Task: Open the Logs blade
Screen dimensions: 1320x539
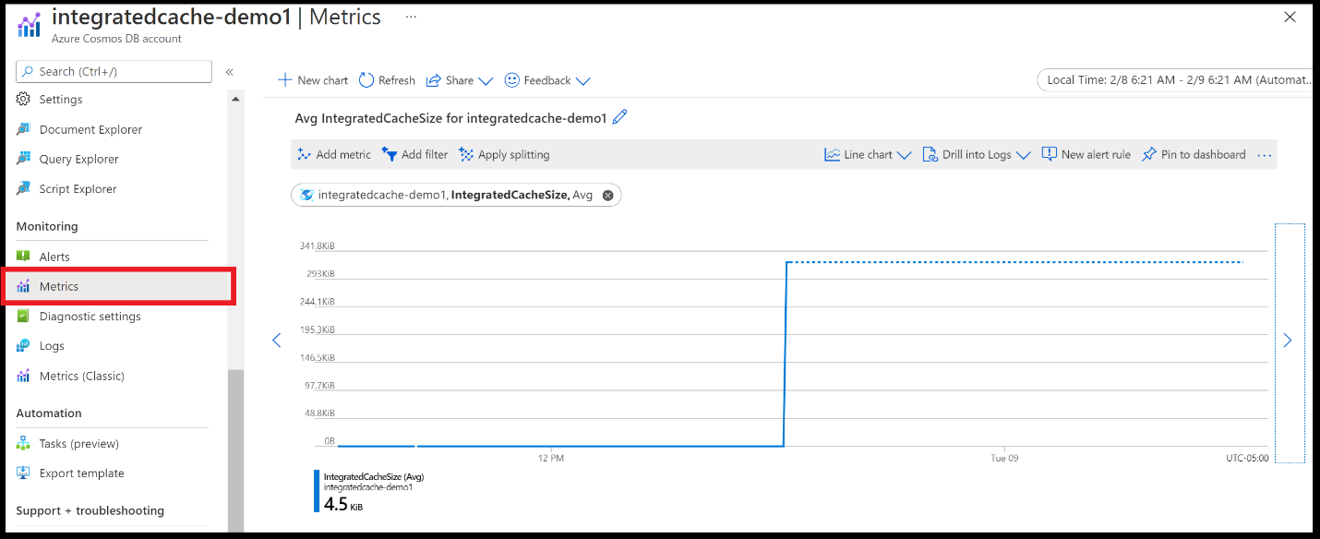Action: [x=51, y=345]
